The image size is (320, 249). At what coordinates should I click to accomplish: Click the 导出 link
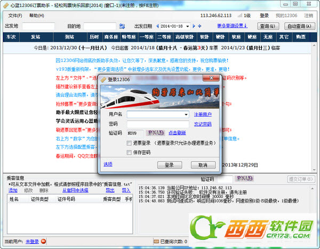[110, 190]
